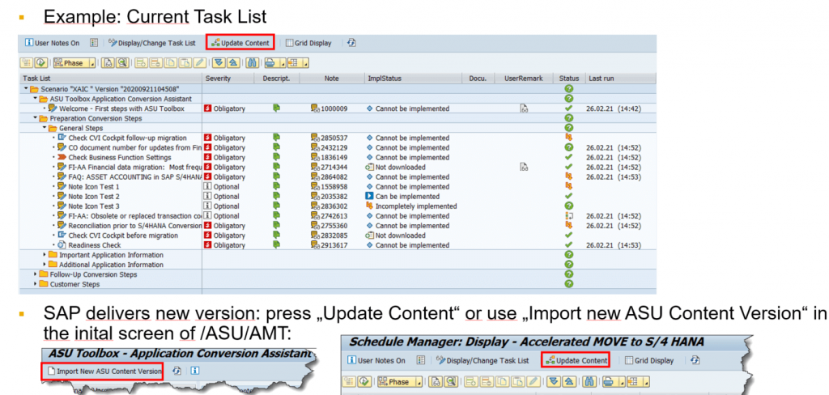Open the print options dropdown arrow in the Current Task List toolbar

point(283,63)
